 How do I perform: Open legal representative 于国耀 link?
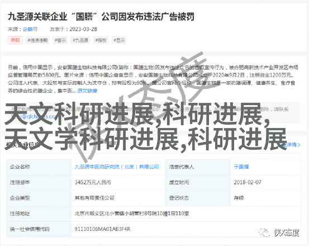coord(241,167)
